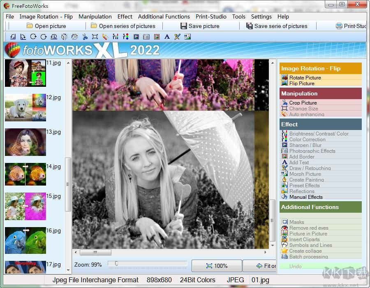This screenshot has height=288, width=370.
Task: Click the 100% zoom button
Action: (217, 265)
